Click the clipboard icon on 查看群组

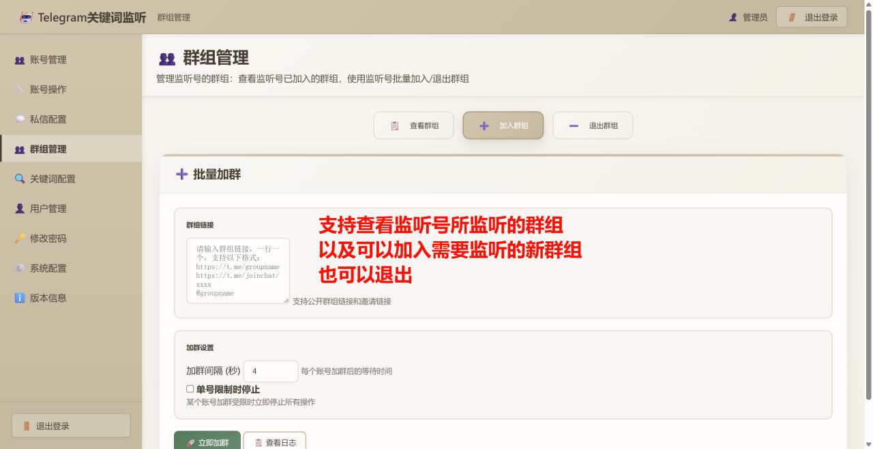(394, 125)
